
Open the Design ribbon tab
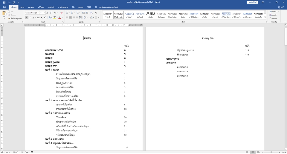coord(31,7)
